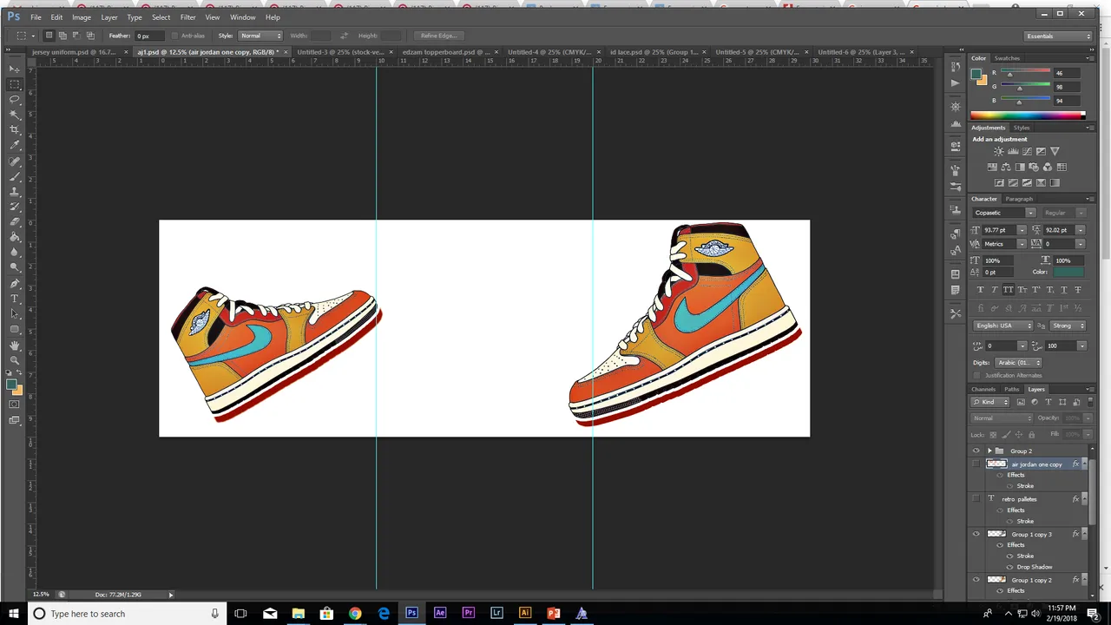Image resolution: width=1111 pixels, height=625 pixels.
Task: Open the font size dropdown
Action: [x=1022, y=230]
